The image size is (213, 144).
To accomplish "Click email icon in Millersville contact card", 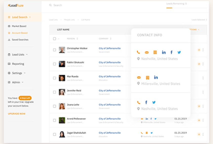I will coord(139,77).
